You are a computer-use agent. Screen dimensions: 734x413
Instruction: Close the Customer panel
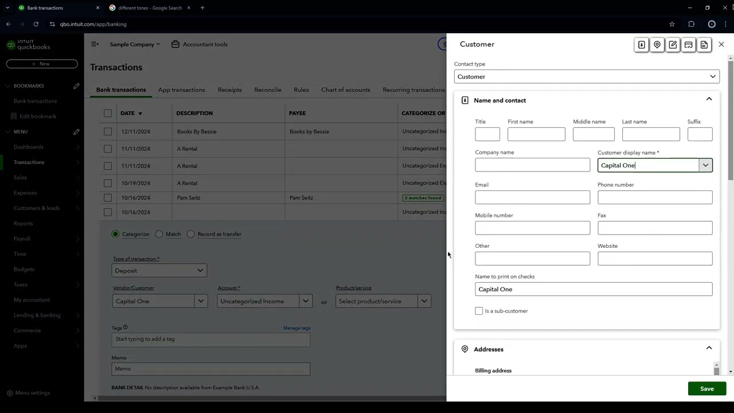pos(721,44)
